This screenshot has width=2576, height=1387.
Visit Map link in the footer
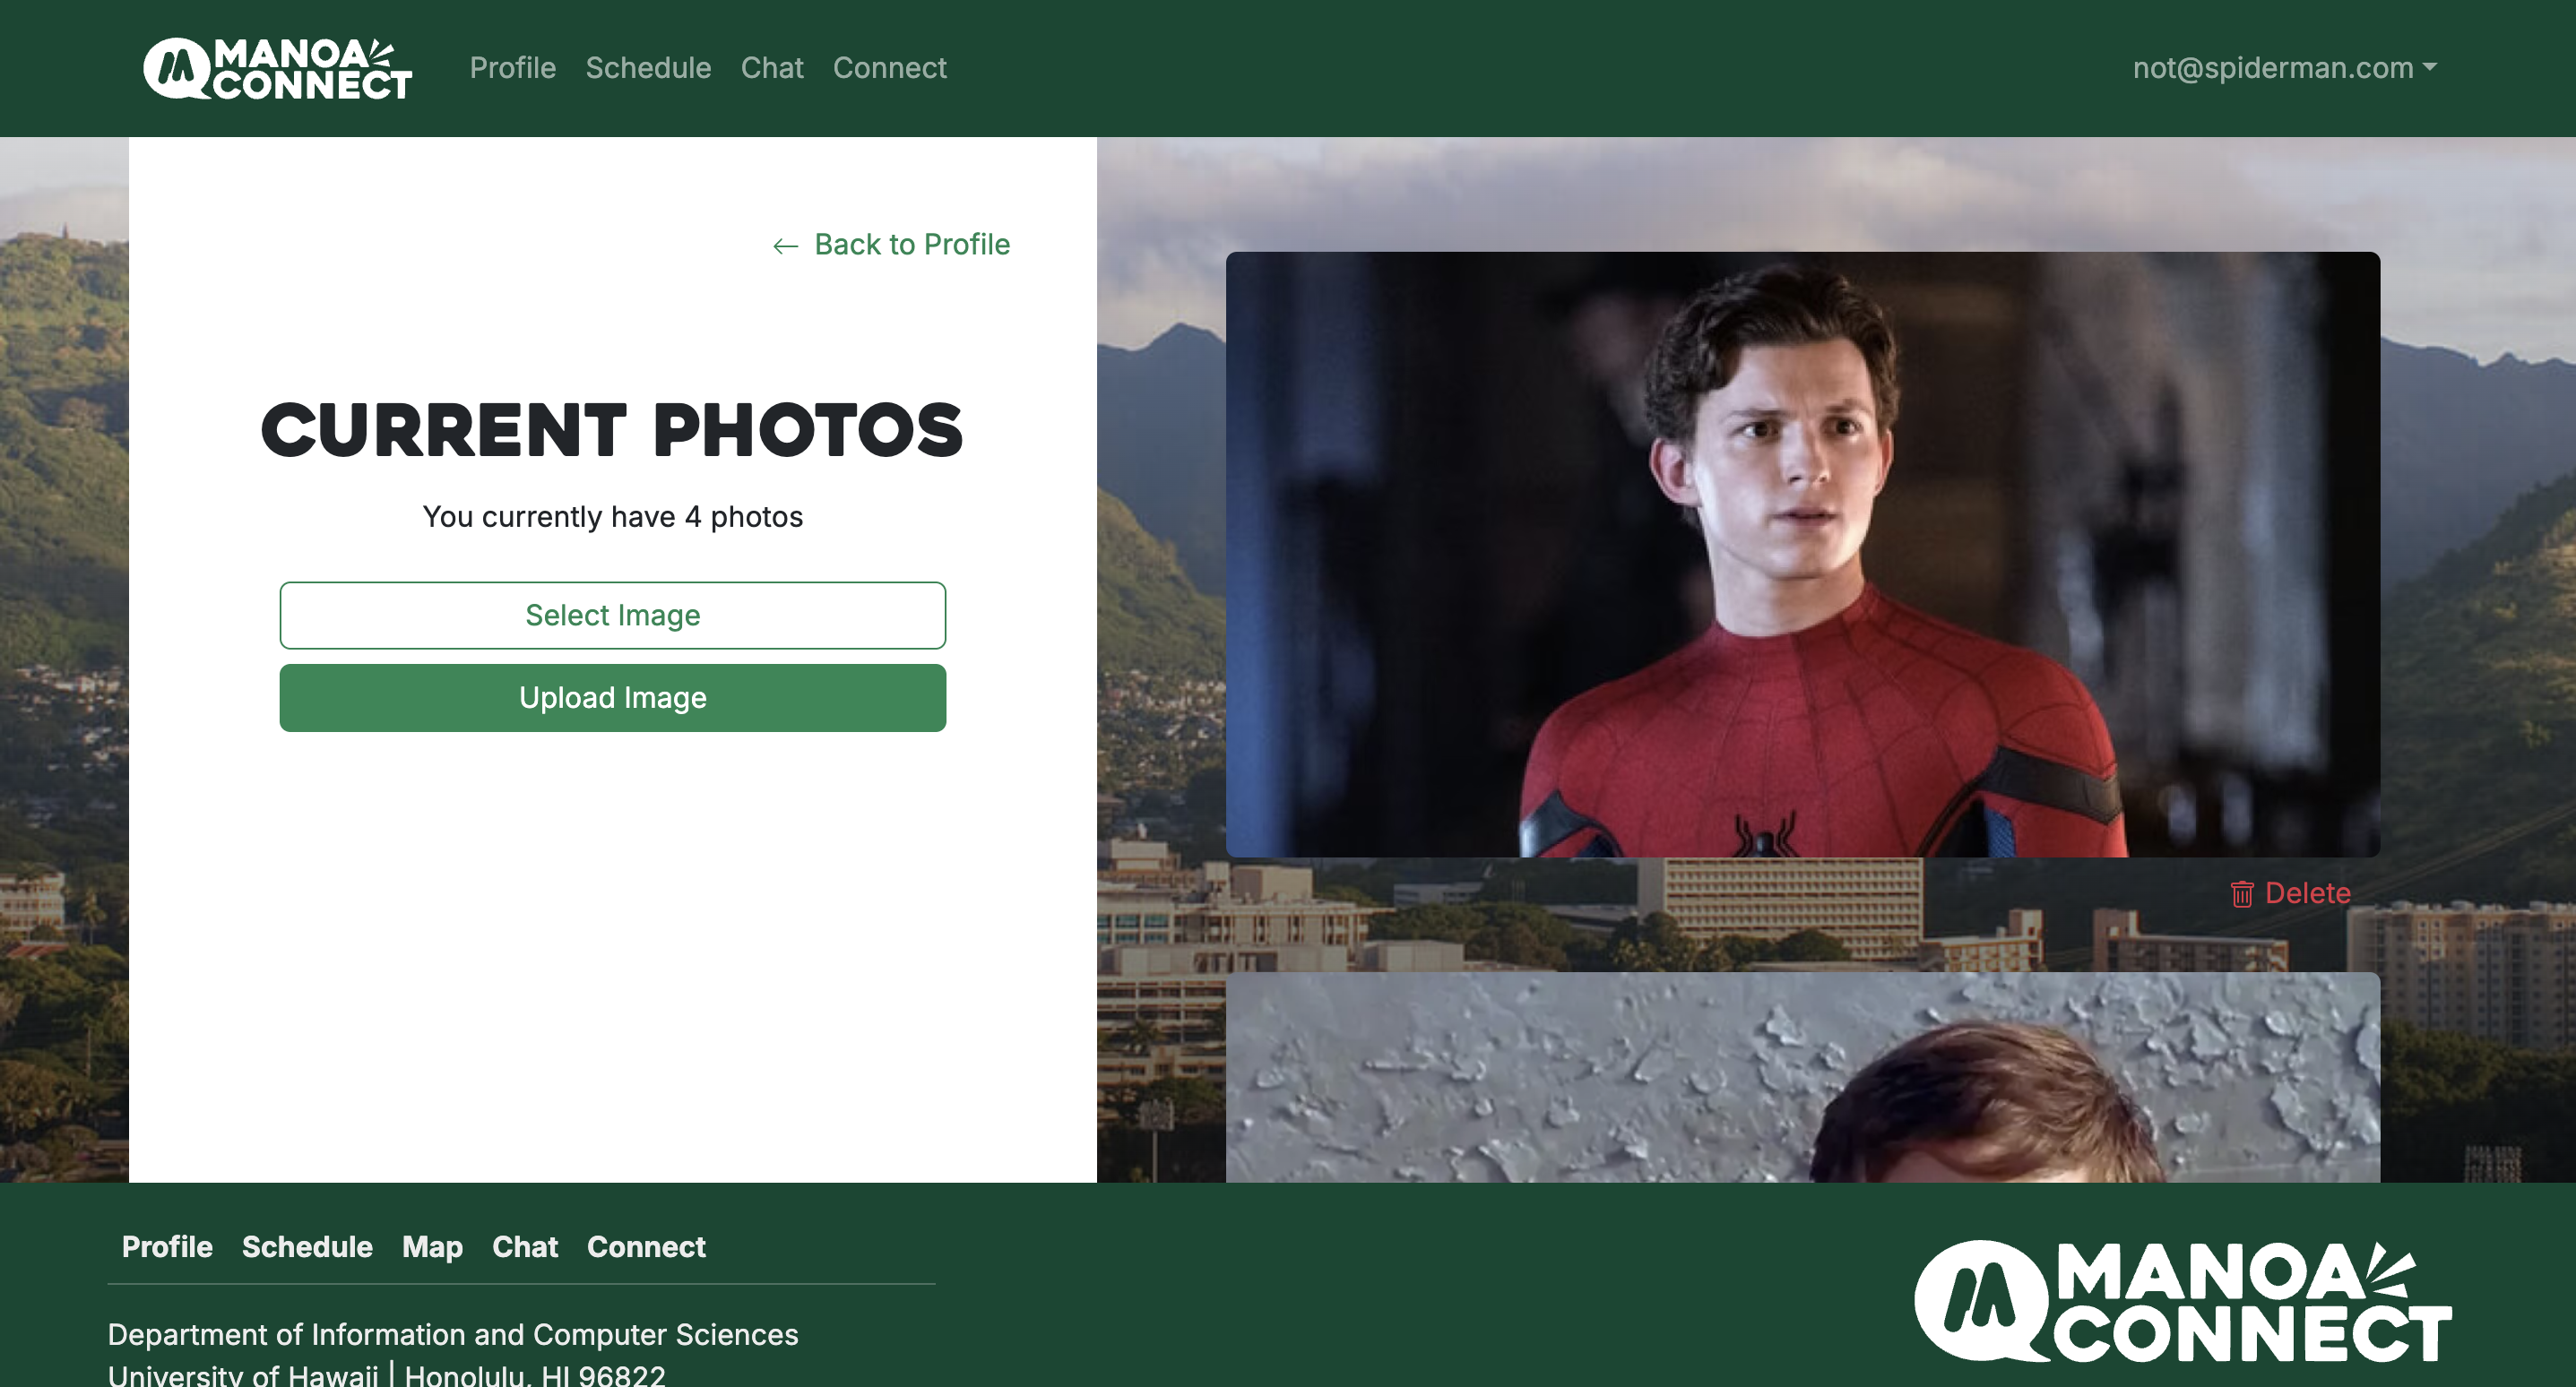click(432, 1247)
